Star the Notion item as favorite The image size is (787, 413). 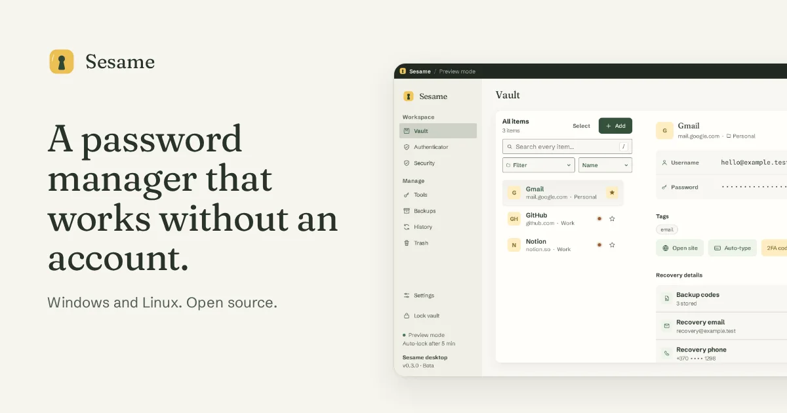612,245
